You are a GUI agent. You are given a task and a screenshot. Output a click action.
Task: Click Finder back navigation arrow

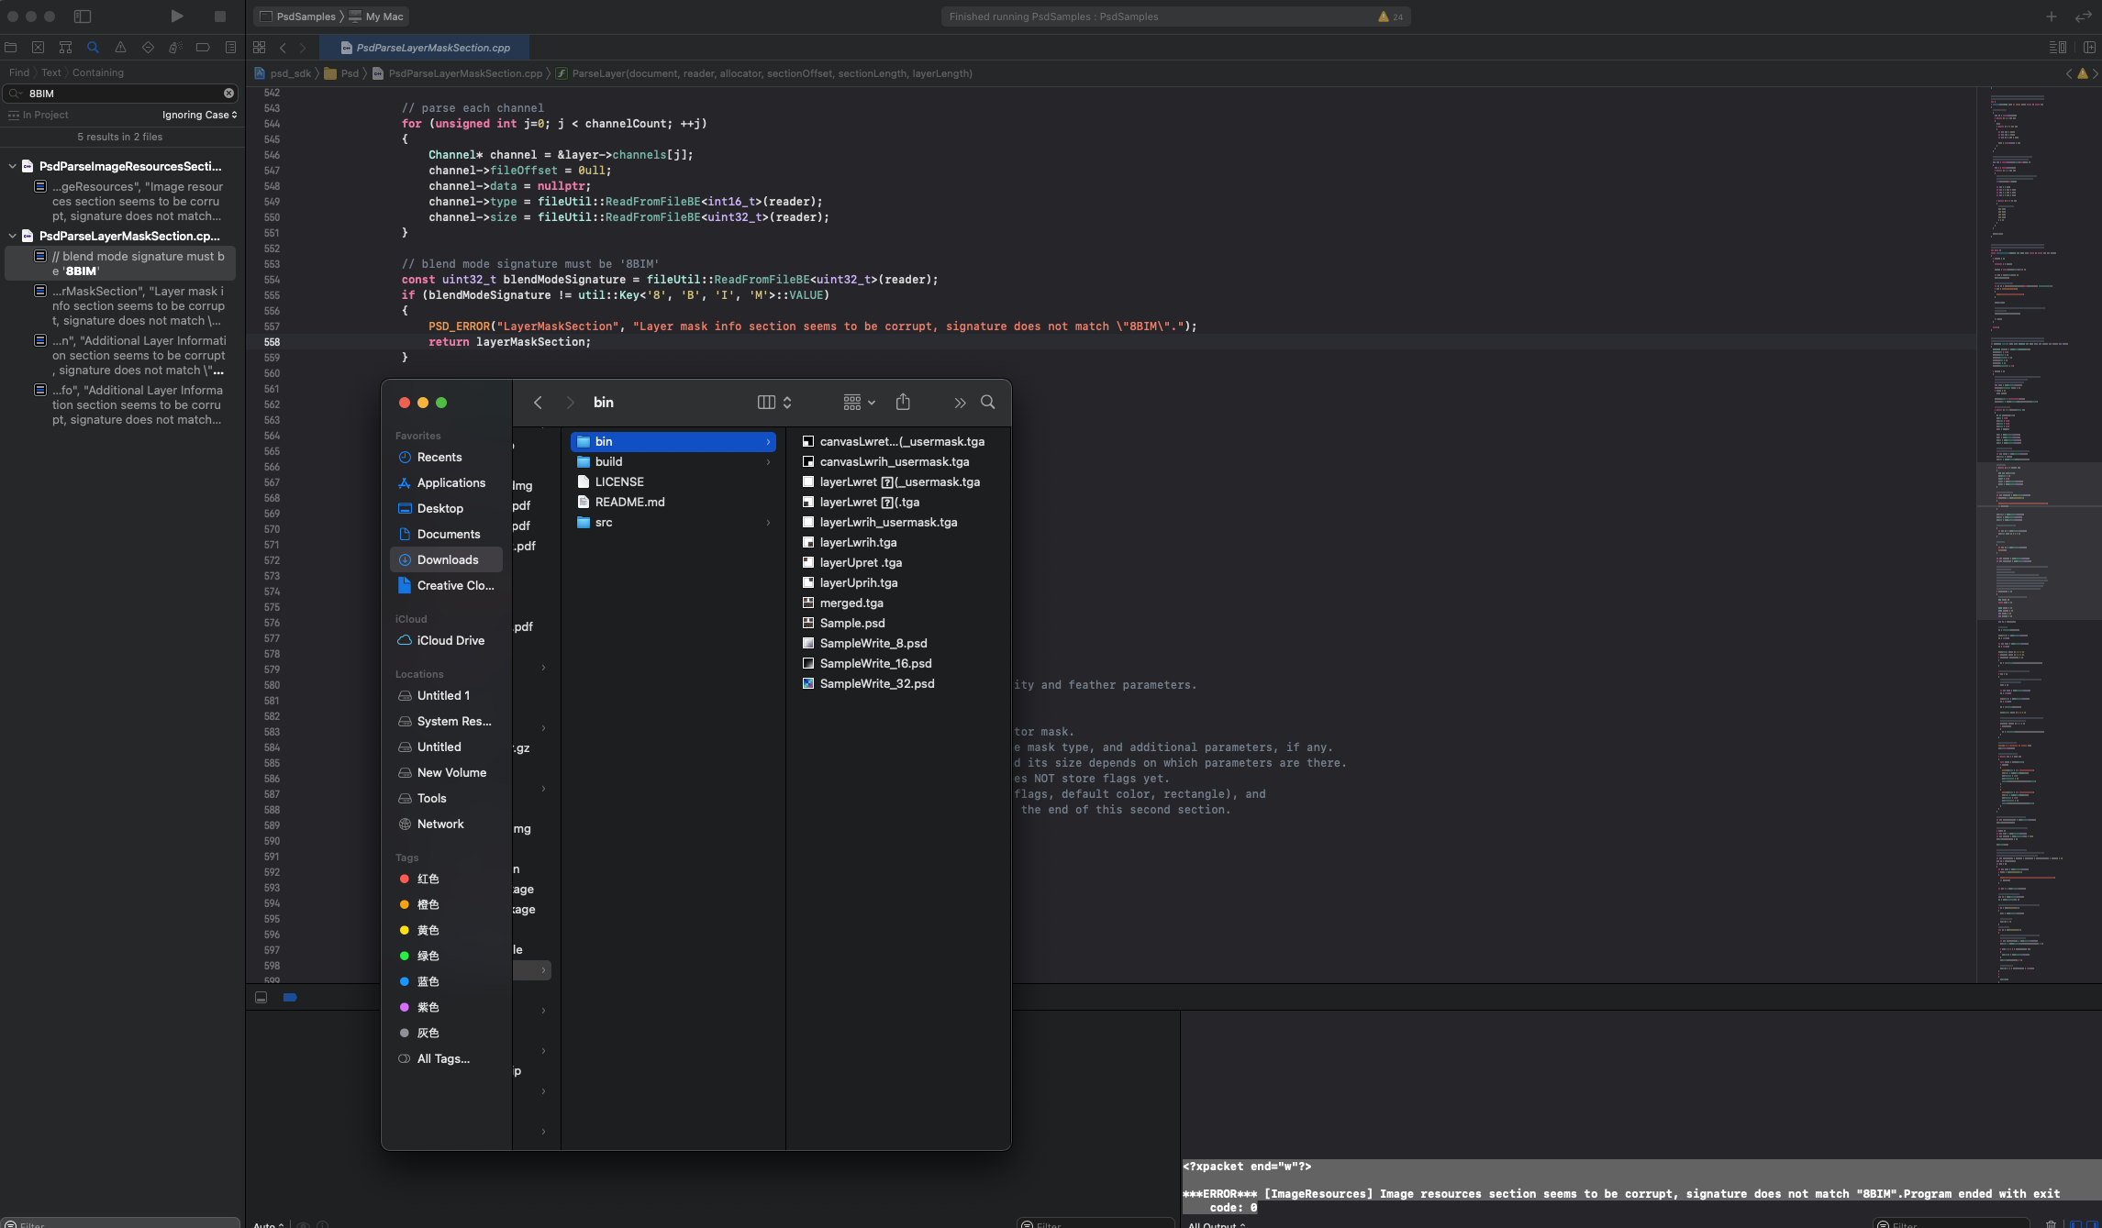[539, 403]
